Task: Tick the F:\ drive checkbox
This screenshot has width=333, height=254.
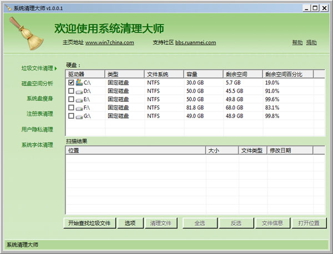Action: (71, 107)
